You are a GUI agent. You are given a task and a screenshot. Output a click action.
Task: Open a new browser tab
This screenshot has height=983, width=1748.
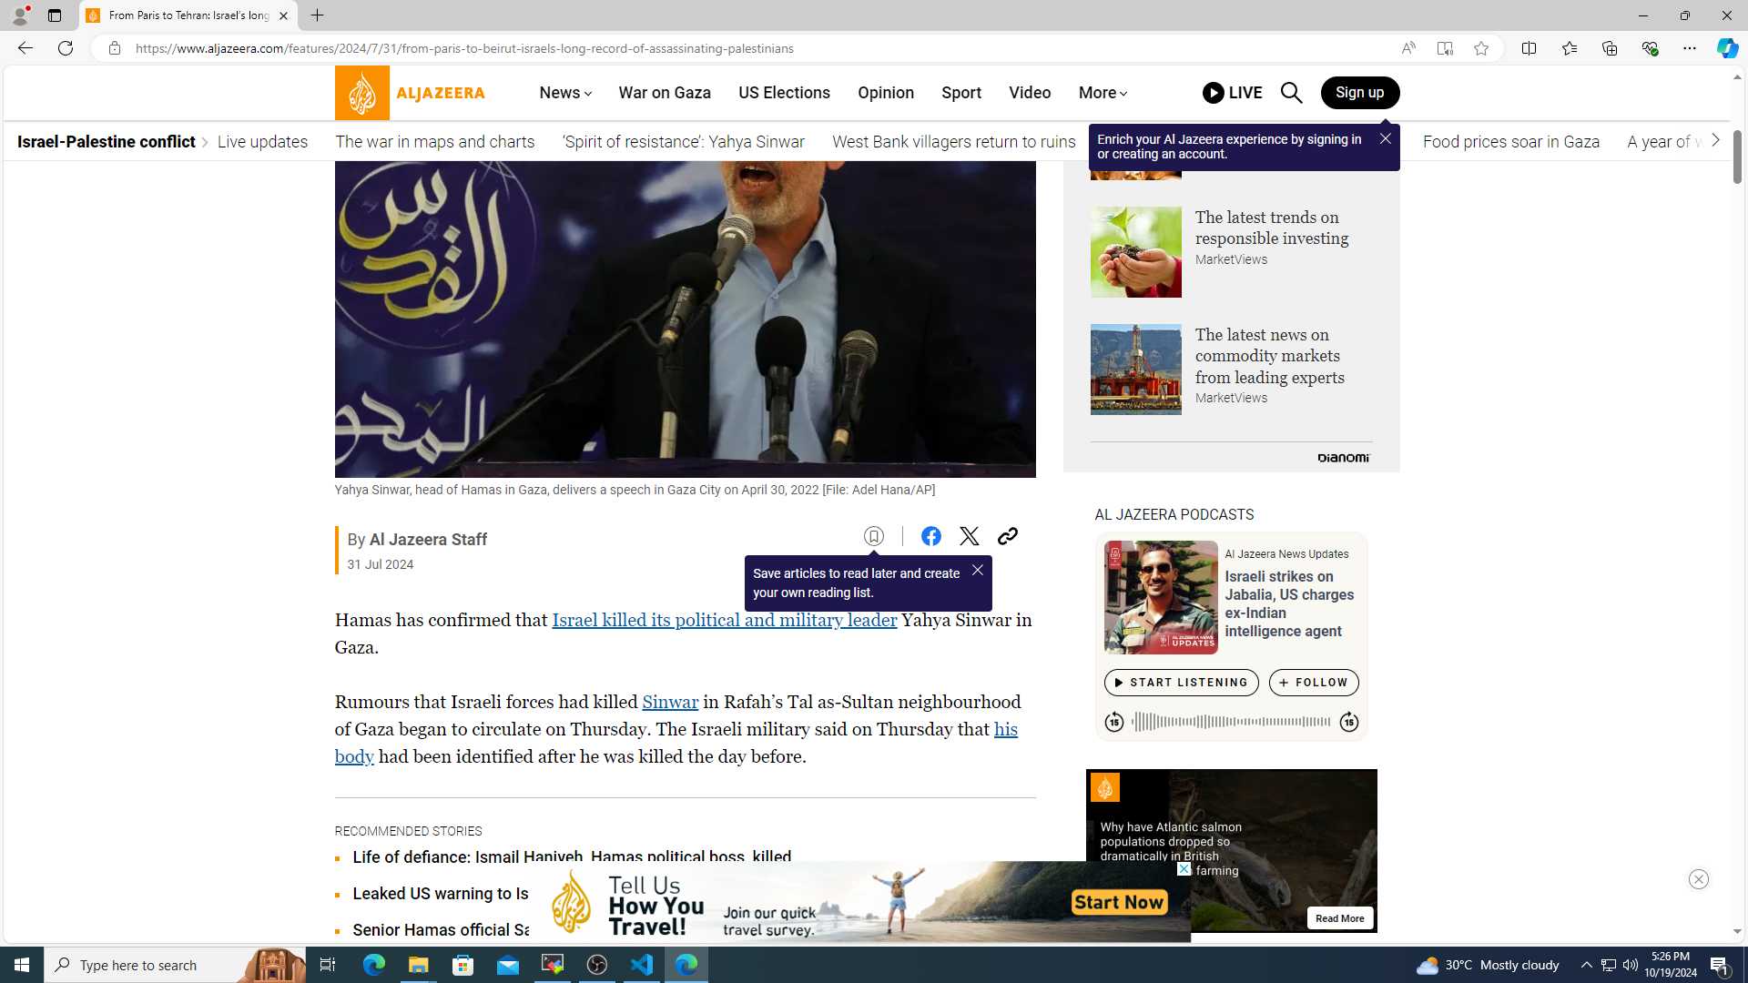pyautogui.click(x=317, y=15)
